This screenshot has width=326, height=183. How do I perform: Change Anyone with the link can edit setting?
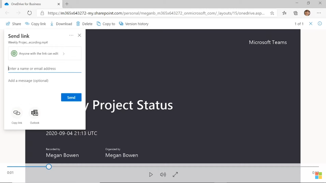coord(45,53)
